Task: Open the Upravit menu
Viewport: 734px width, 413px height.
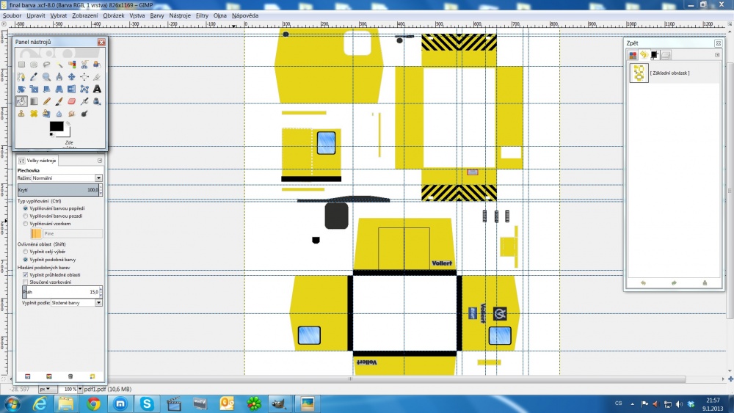Action: (x=35, y=15)
